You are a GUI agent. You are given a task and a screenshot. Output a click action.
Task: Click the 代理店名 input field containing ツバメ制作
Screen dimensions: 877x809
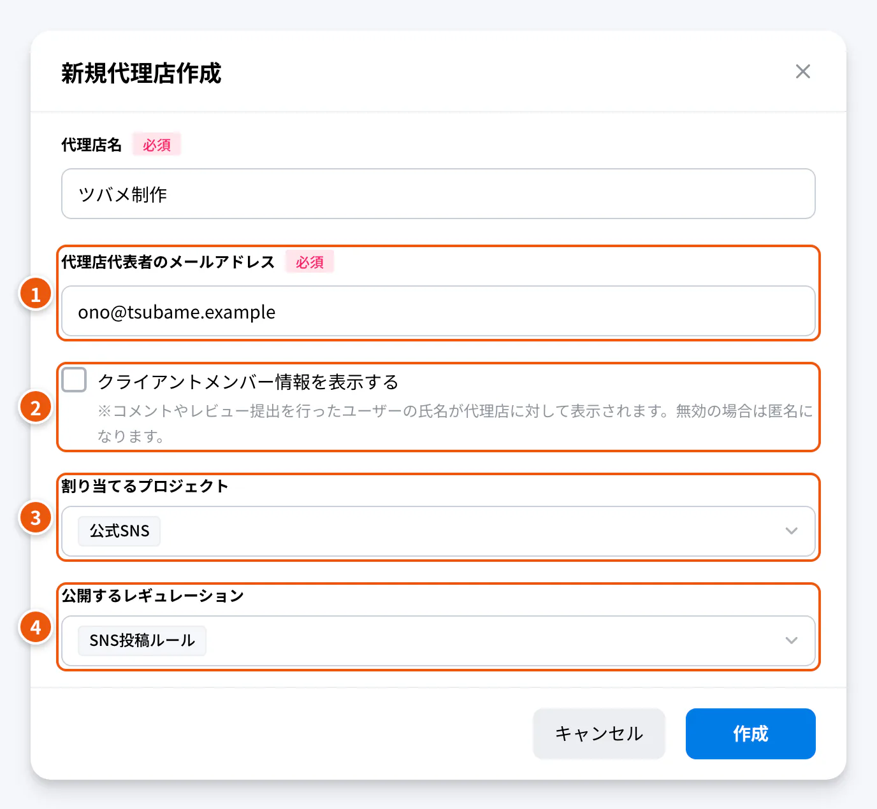(438, 194)
